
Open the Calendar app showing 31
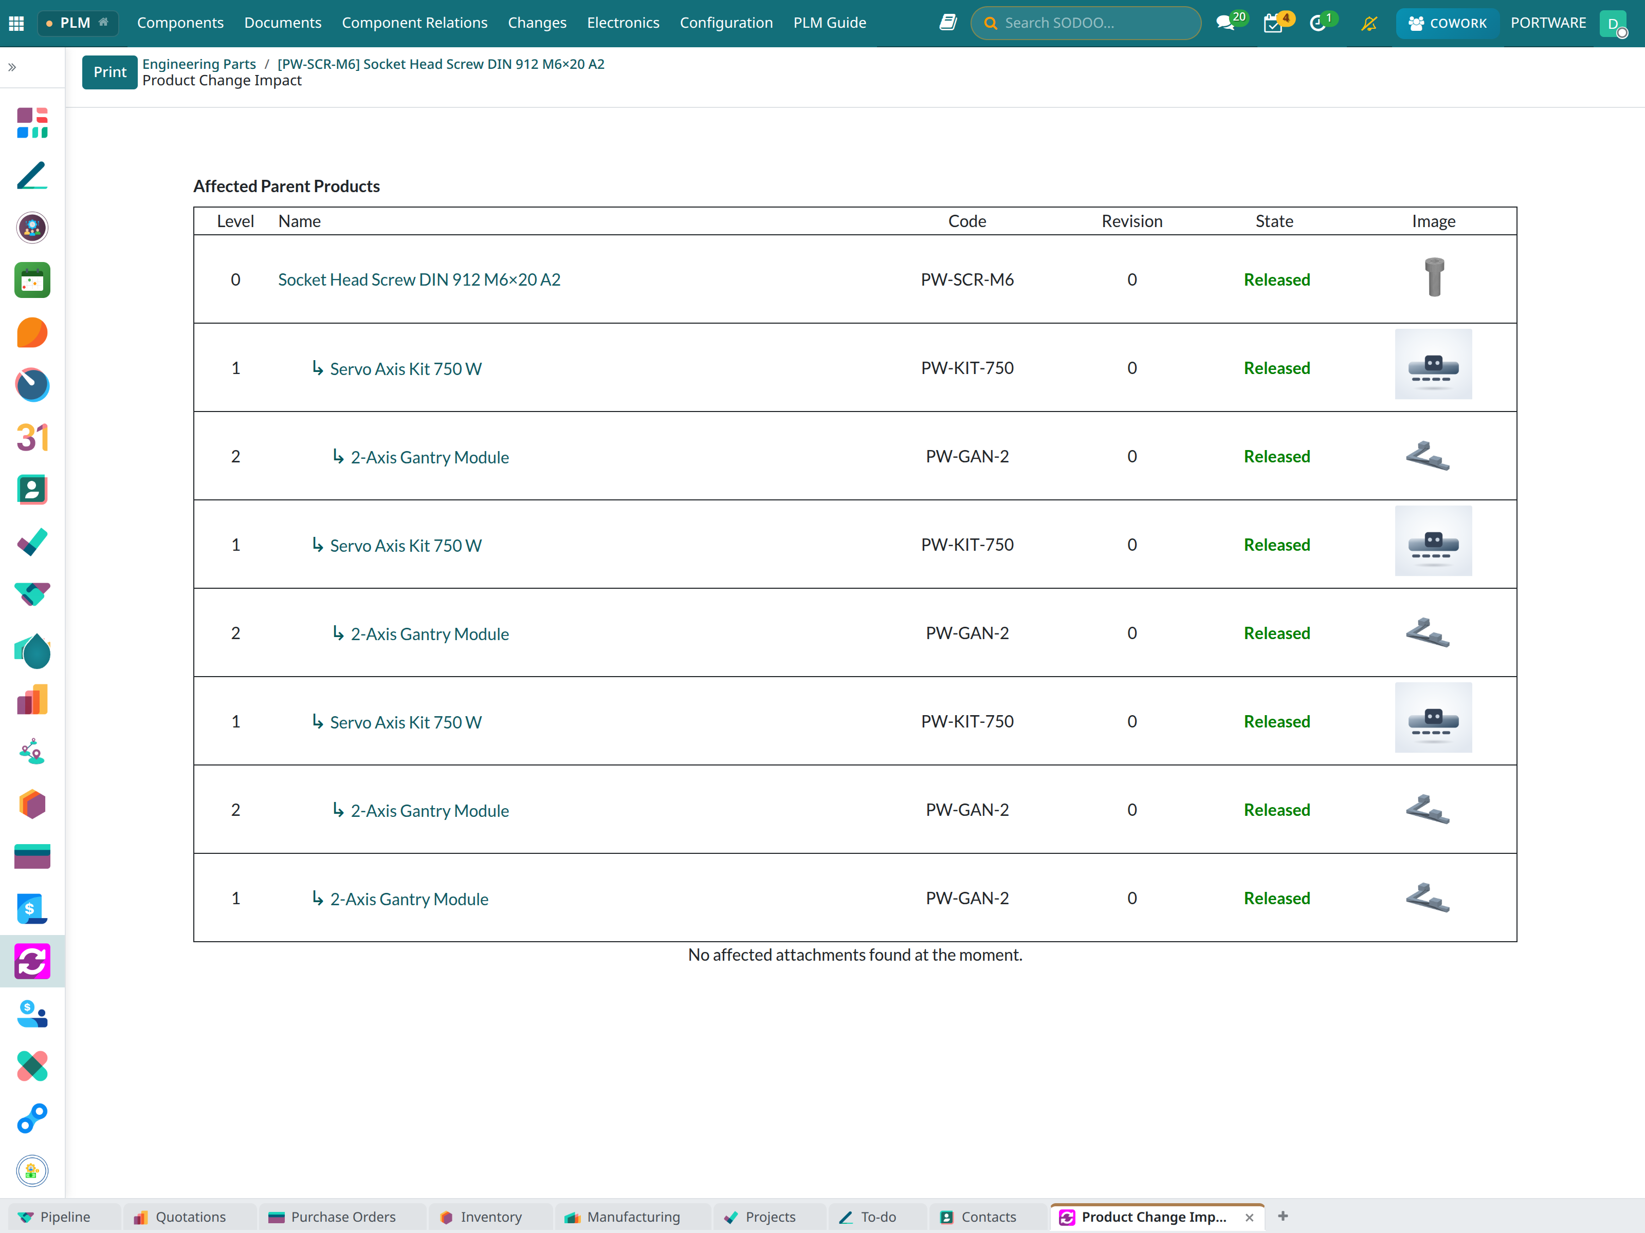coord(32,437)
